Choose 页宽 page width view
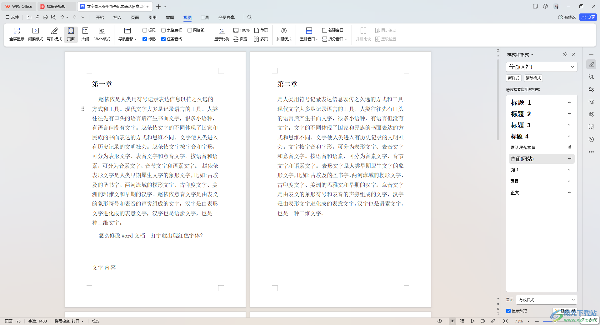Image resolution: width=600 pixels, height=325 pixels. click(240, 39)
